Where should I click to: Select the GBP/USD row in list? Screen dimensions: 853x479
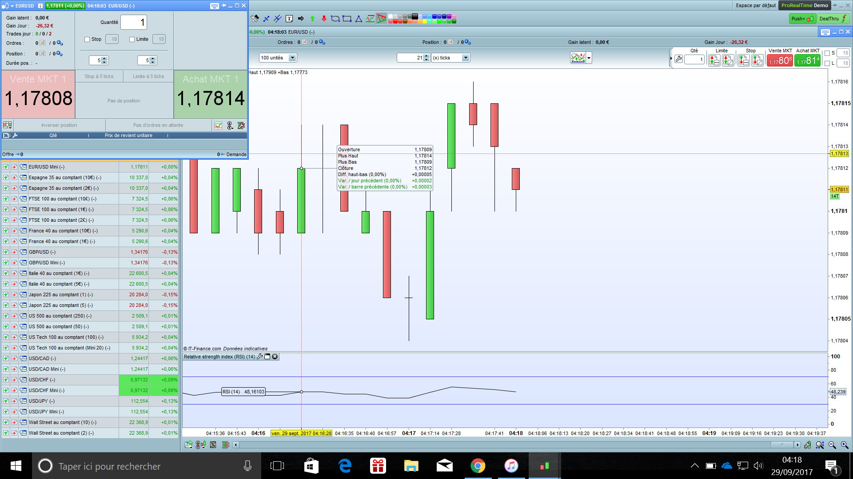pyautogui.click(x=42, y=252)
